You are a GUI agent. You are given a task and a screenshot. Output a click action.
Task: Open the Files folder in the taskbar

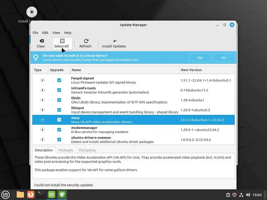(x=20, y=195)
